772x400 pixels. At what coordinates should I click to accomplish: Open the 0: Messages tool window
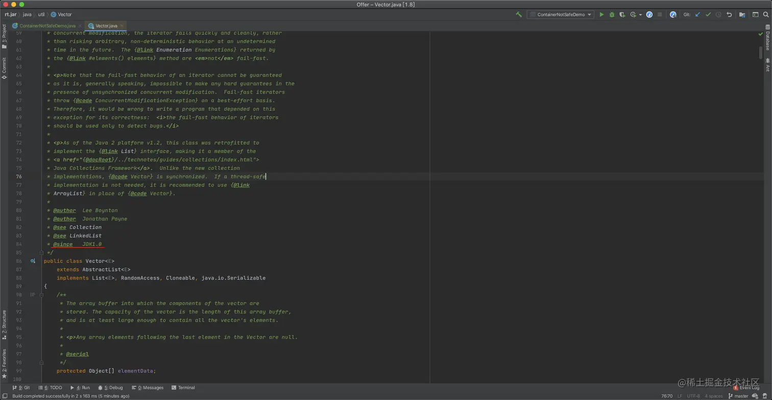(x=148, y=388)
